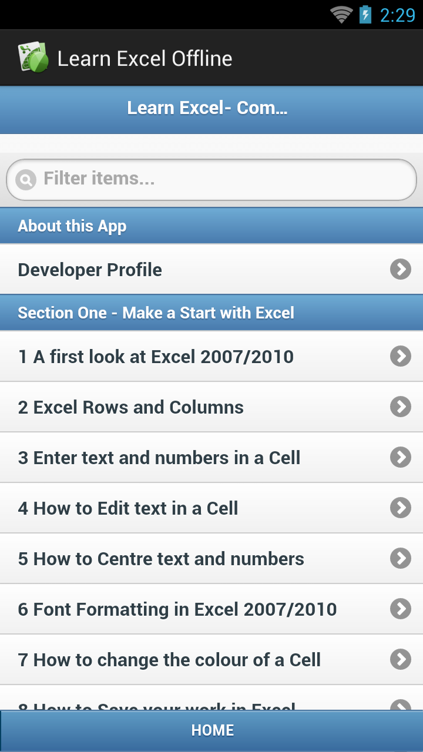Tap the battery charging icon

[x=365, y=14]
